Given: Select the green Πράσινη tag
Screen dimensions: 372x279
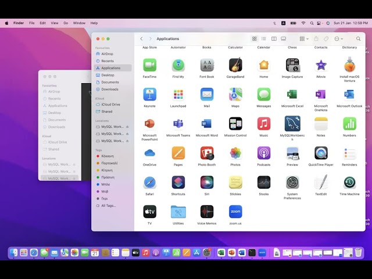Looking at the screenshot, I should click(113, 177).
